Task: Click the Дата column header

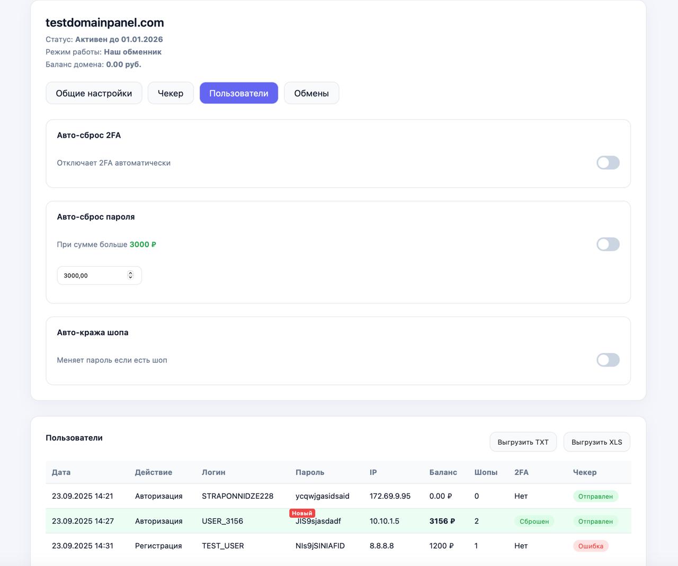Action: click(61, 472)
